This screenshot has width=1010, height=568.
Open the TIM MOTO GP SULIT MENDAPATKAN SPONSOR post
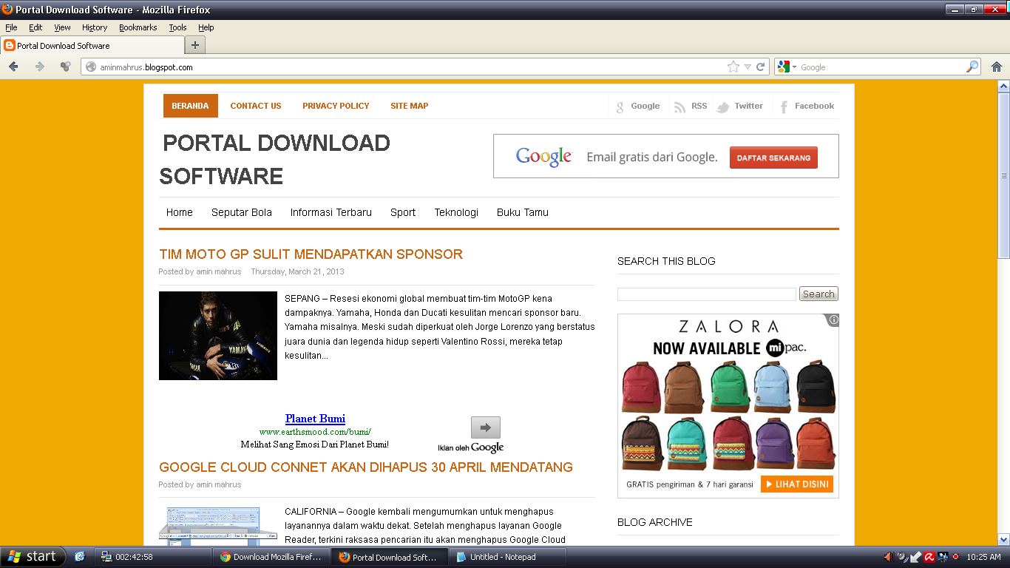311,254
